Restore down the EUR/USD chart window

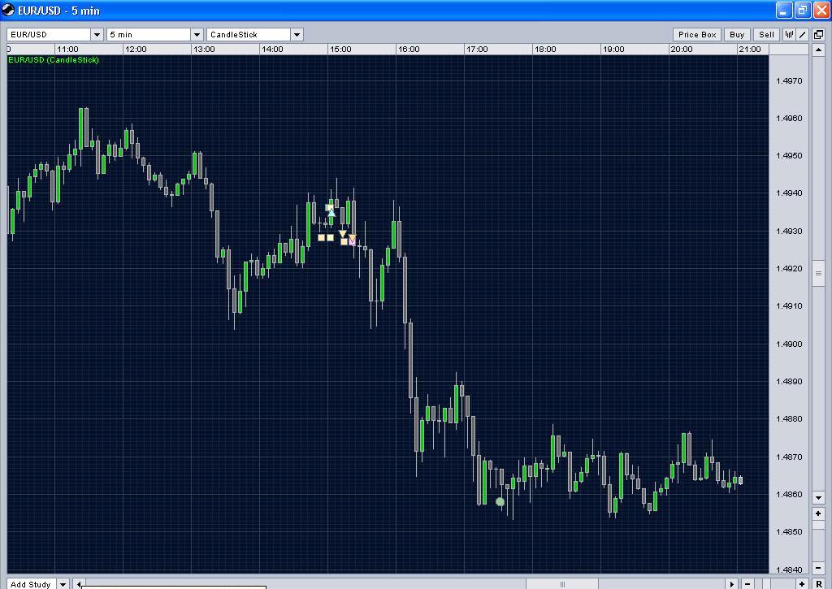[x=803, y=10]
